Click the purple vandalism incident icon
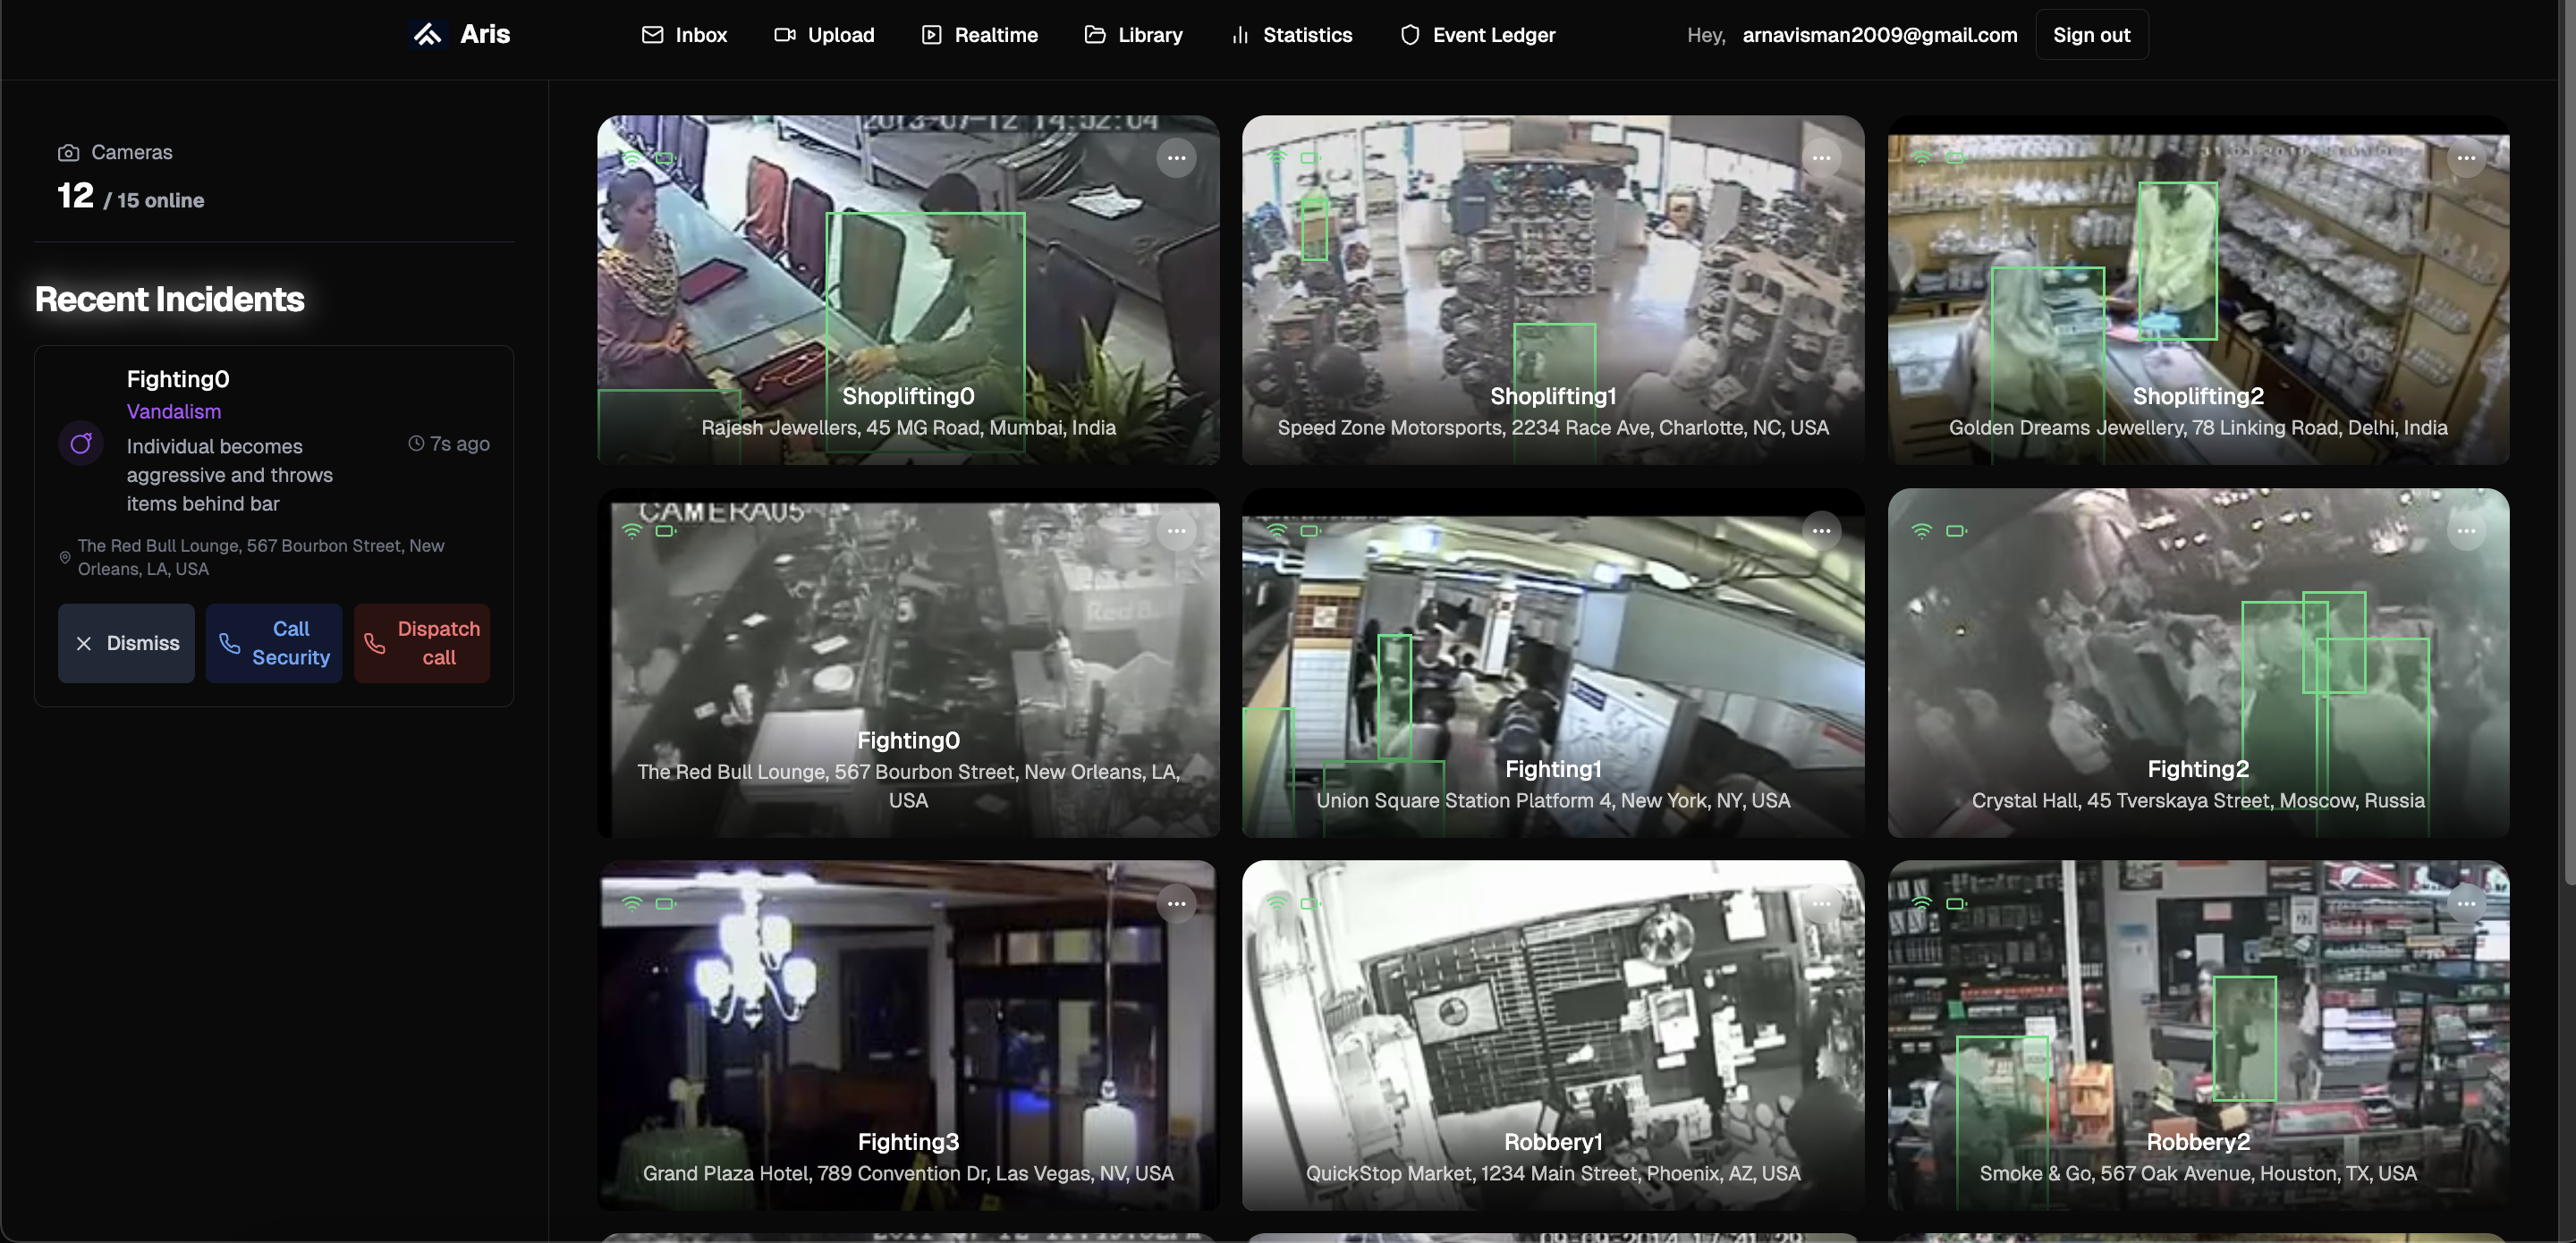The image size is (2576, 1243). (81, 443)
